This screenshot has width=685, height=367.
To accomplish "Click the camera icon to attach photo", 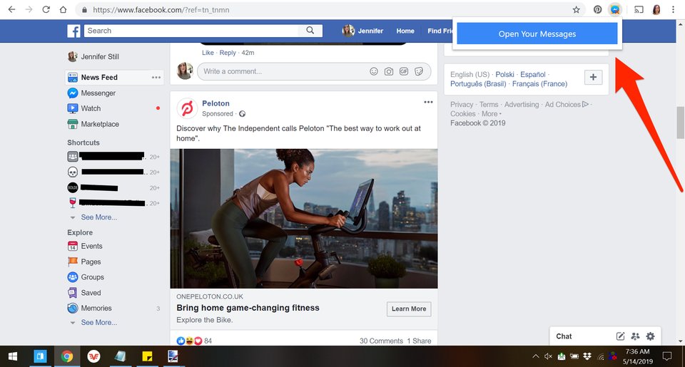I will pos(389,71).
